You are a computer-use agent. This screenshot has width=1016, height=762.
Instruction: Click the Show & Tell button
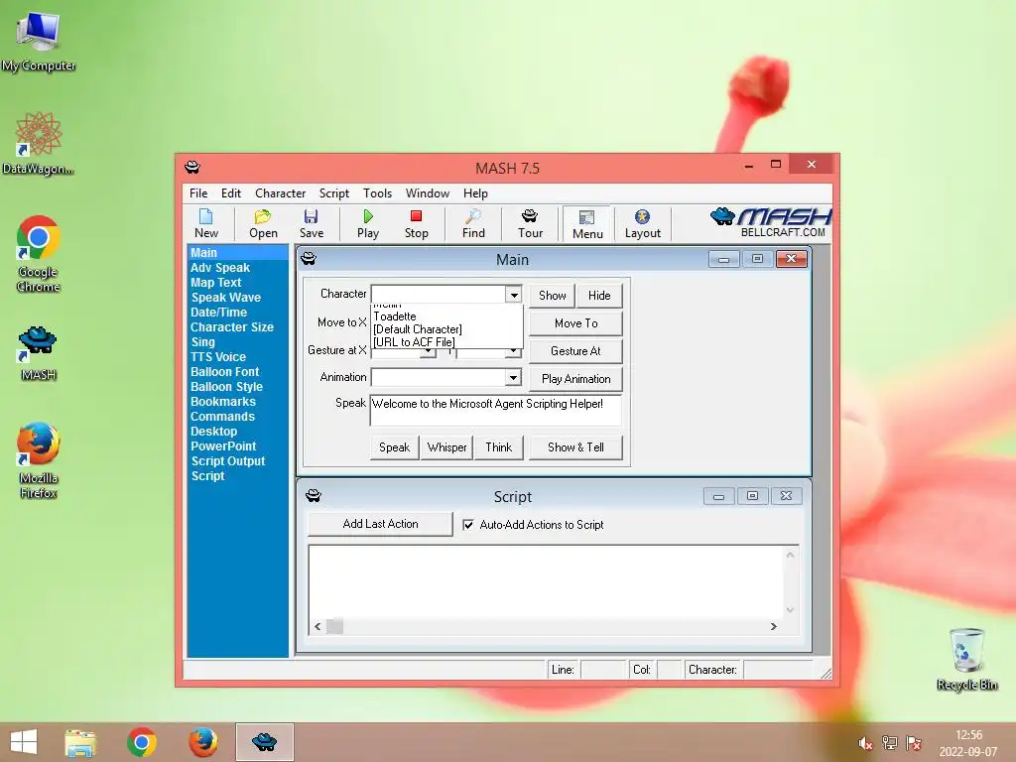(575, 447)
